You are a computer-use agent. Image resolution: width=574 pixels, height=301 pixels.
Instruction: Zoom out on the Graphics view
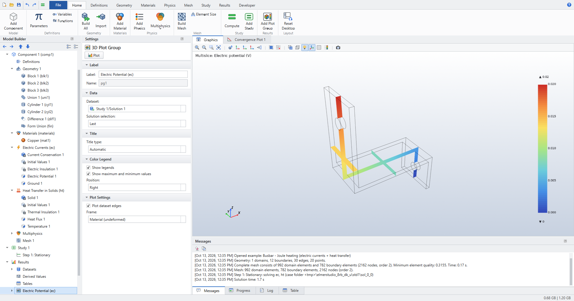tap(204, 47)
